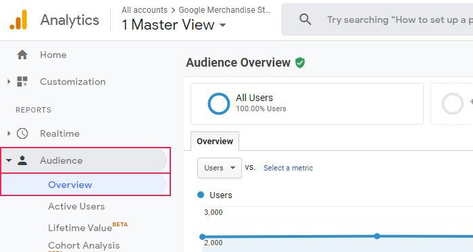This screenshot has height=252, width=473.
Task: Click the Select a metric link
Action: 288,168
